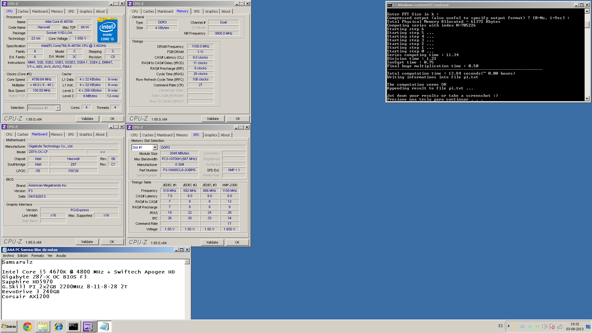The width and height of the screenshot is (592, 333).
Task: Select Memory tab in CPU-Z Mainboard window
Action: pos(57,134)
